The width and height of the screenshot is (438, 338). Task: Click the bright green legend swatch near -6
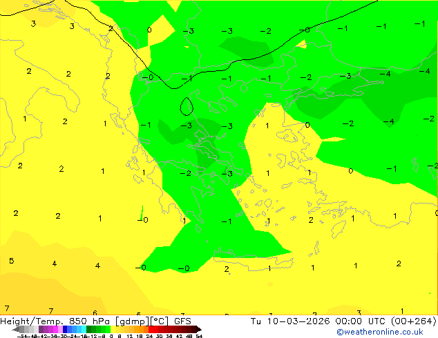108,329
